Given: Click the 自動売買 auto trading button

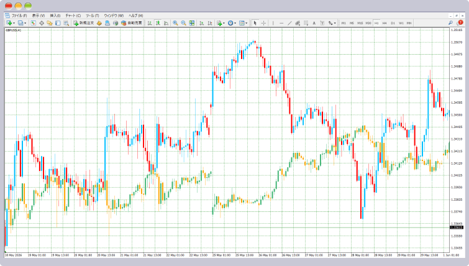Looking at the screenshot, I should pos(132,23).
